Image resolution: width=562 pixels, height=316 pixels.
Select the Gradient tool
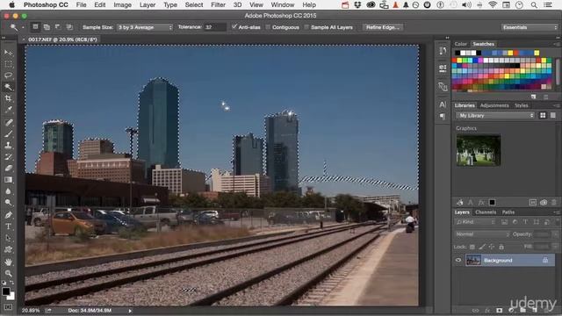click(x=8, y=180)
